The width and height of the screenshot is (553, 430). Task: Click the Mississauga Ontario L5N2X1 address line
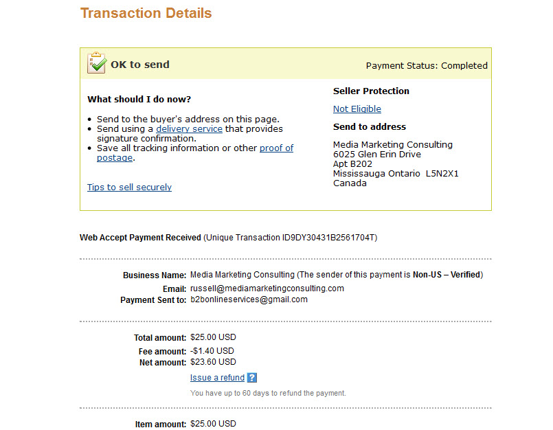(396, 174)
